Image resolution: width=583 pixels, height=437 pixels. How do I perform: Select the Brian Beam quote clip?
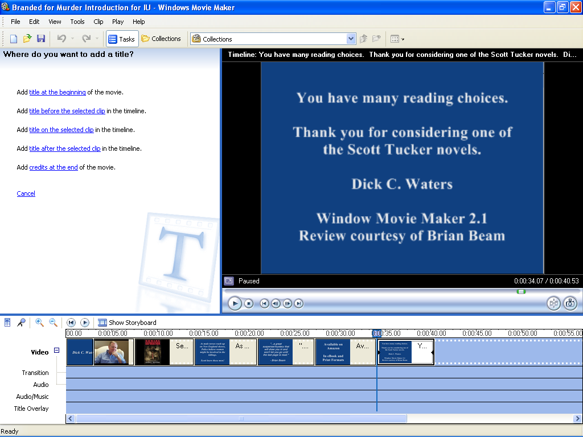pyautogui.click(x=286, y=352)
